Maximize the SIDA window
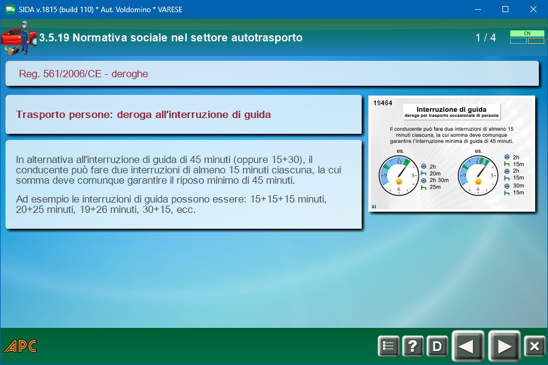Image resolution: width=548 pixels, height=365 pixels. coord(505,10)
